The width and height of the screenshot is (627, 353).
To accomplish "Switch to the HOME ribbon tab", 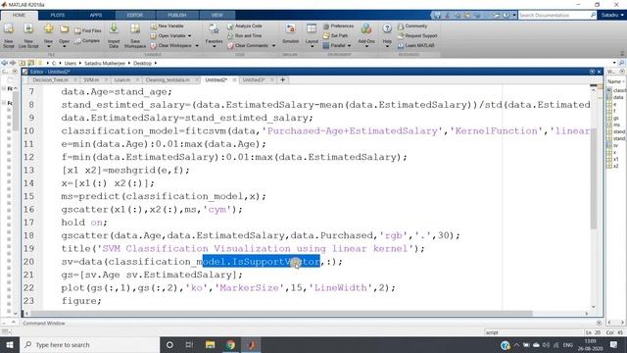I will [x=19, y=16].
